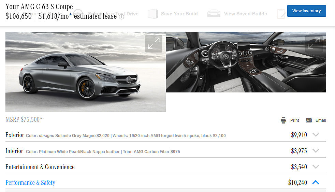Click the printer icon
The width and height of the screenshot is (335, 192).
coord(283,120)
